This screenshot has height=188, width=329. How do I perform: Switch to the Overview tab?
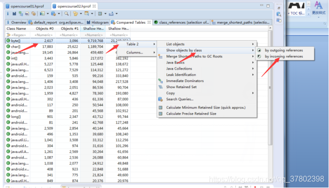16,22
